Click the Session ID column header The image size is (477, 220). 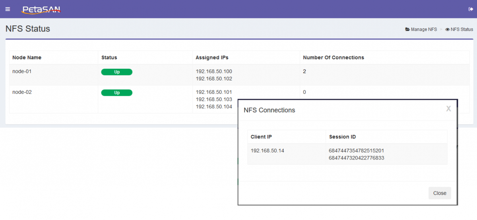[x=342, y=137]
